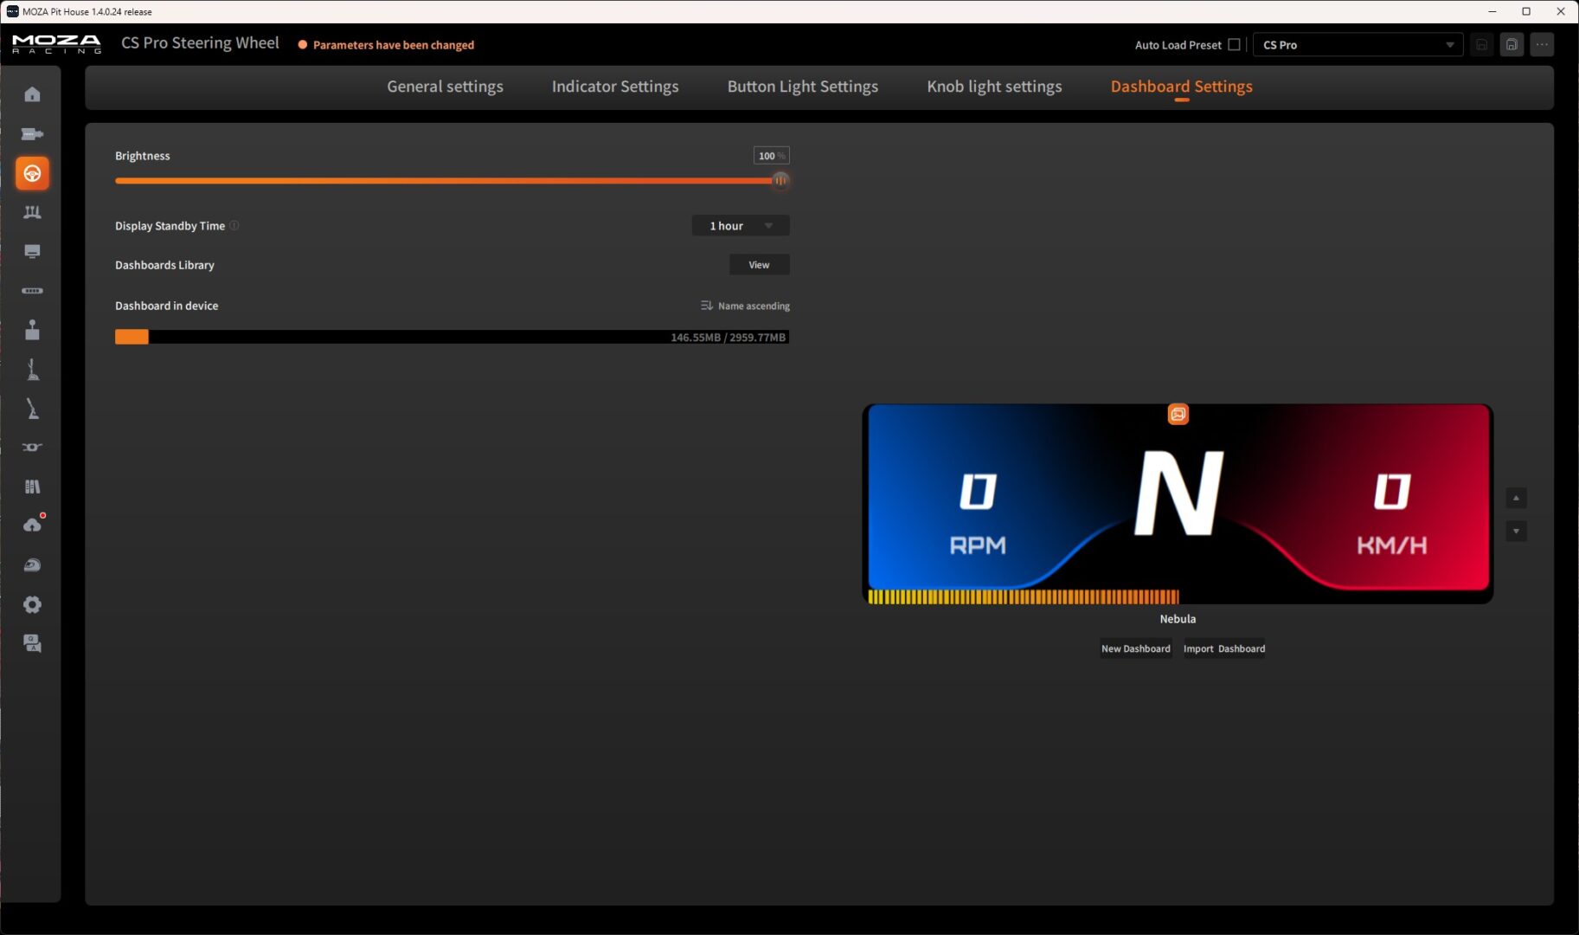1579x935 pixels.
Task: Switch to the Knob light settings tab
Action: click(994, 87)
